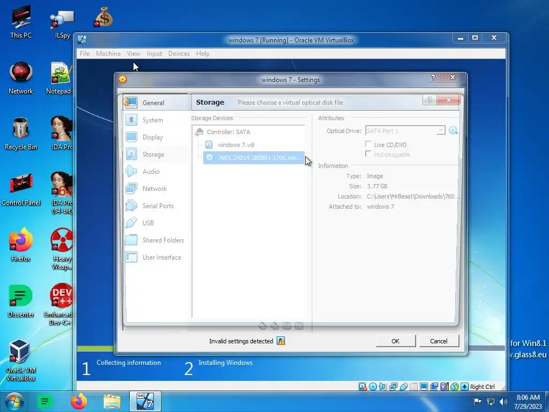The height and width of the screenshot is (412, 549).
Task: Open the File menu in VirtualBox
Action: (85, 54)
